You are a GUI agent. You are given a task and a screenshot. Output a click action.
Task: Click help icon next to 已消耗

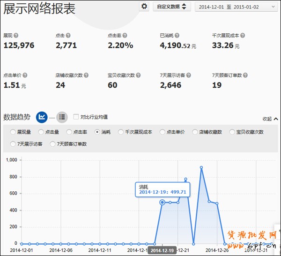click(x=177, y=36)
